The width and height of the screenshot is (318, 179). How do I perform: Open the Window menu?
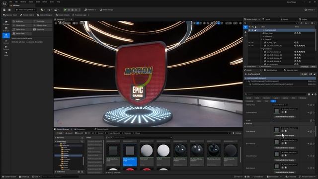click(23, 2)
